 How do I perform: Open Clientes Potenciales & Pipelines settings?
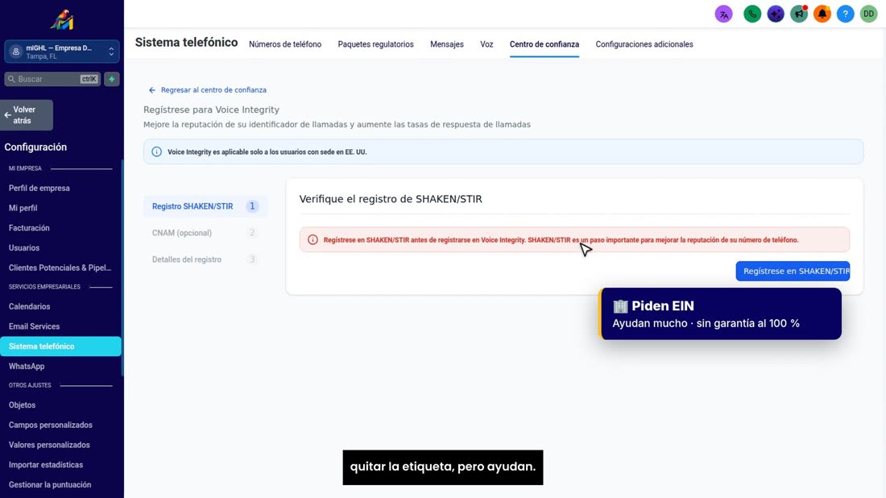60,268
